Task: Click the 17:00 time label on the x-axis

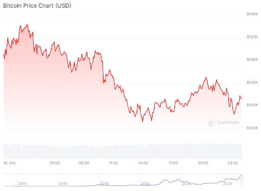Action: click(x=173, y=163)
